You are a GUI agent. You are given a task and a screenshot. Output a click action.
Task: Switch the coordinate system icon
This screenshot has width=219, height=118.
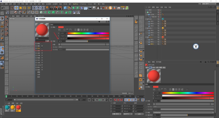click(47, 8)
